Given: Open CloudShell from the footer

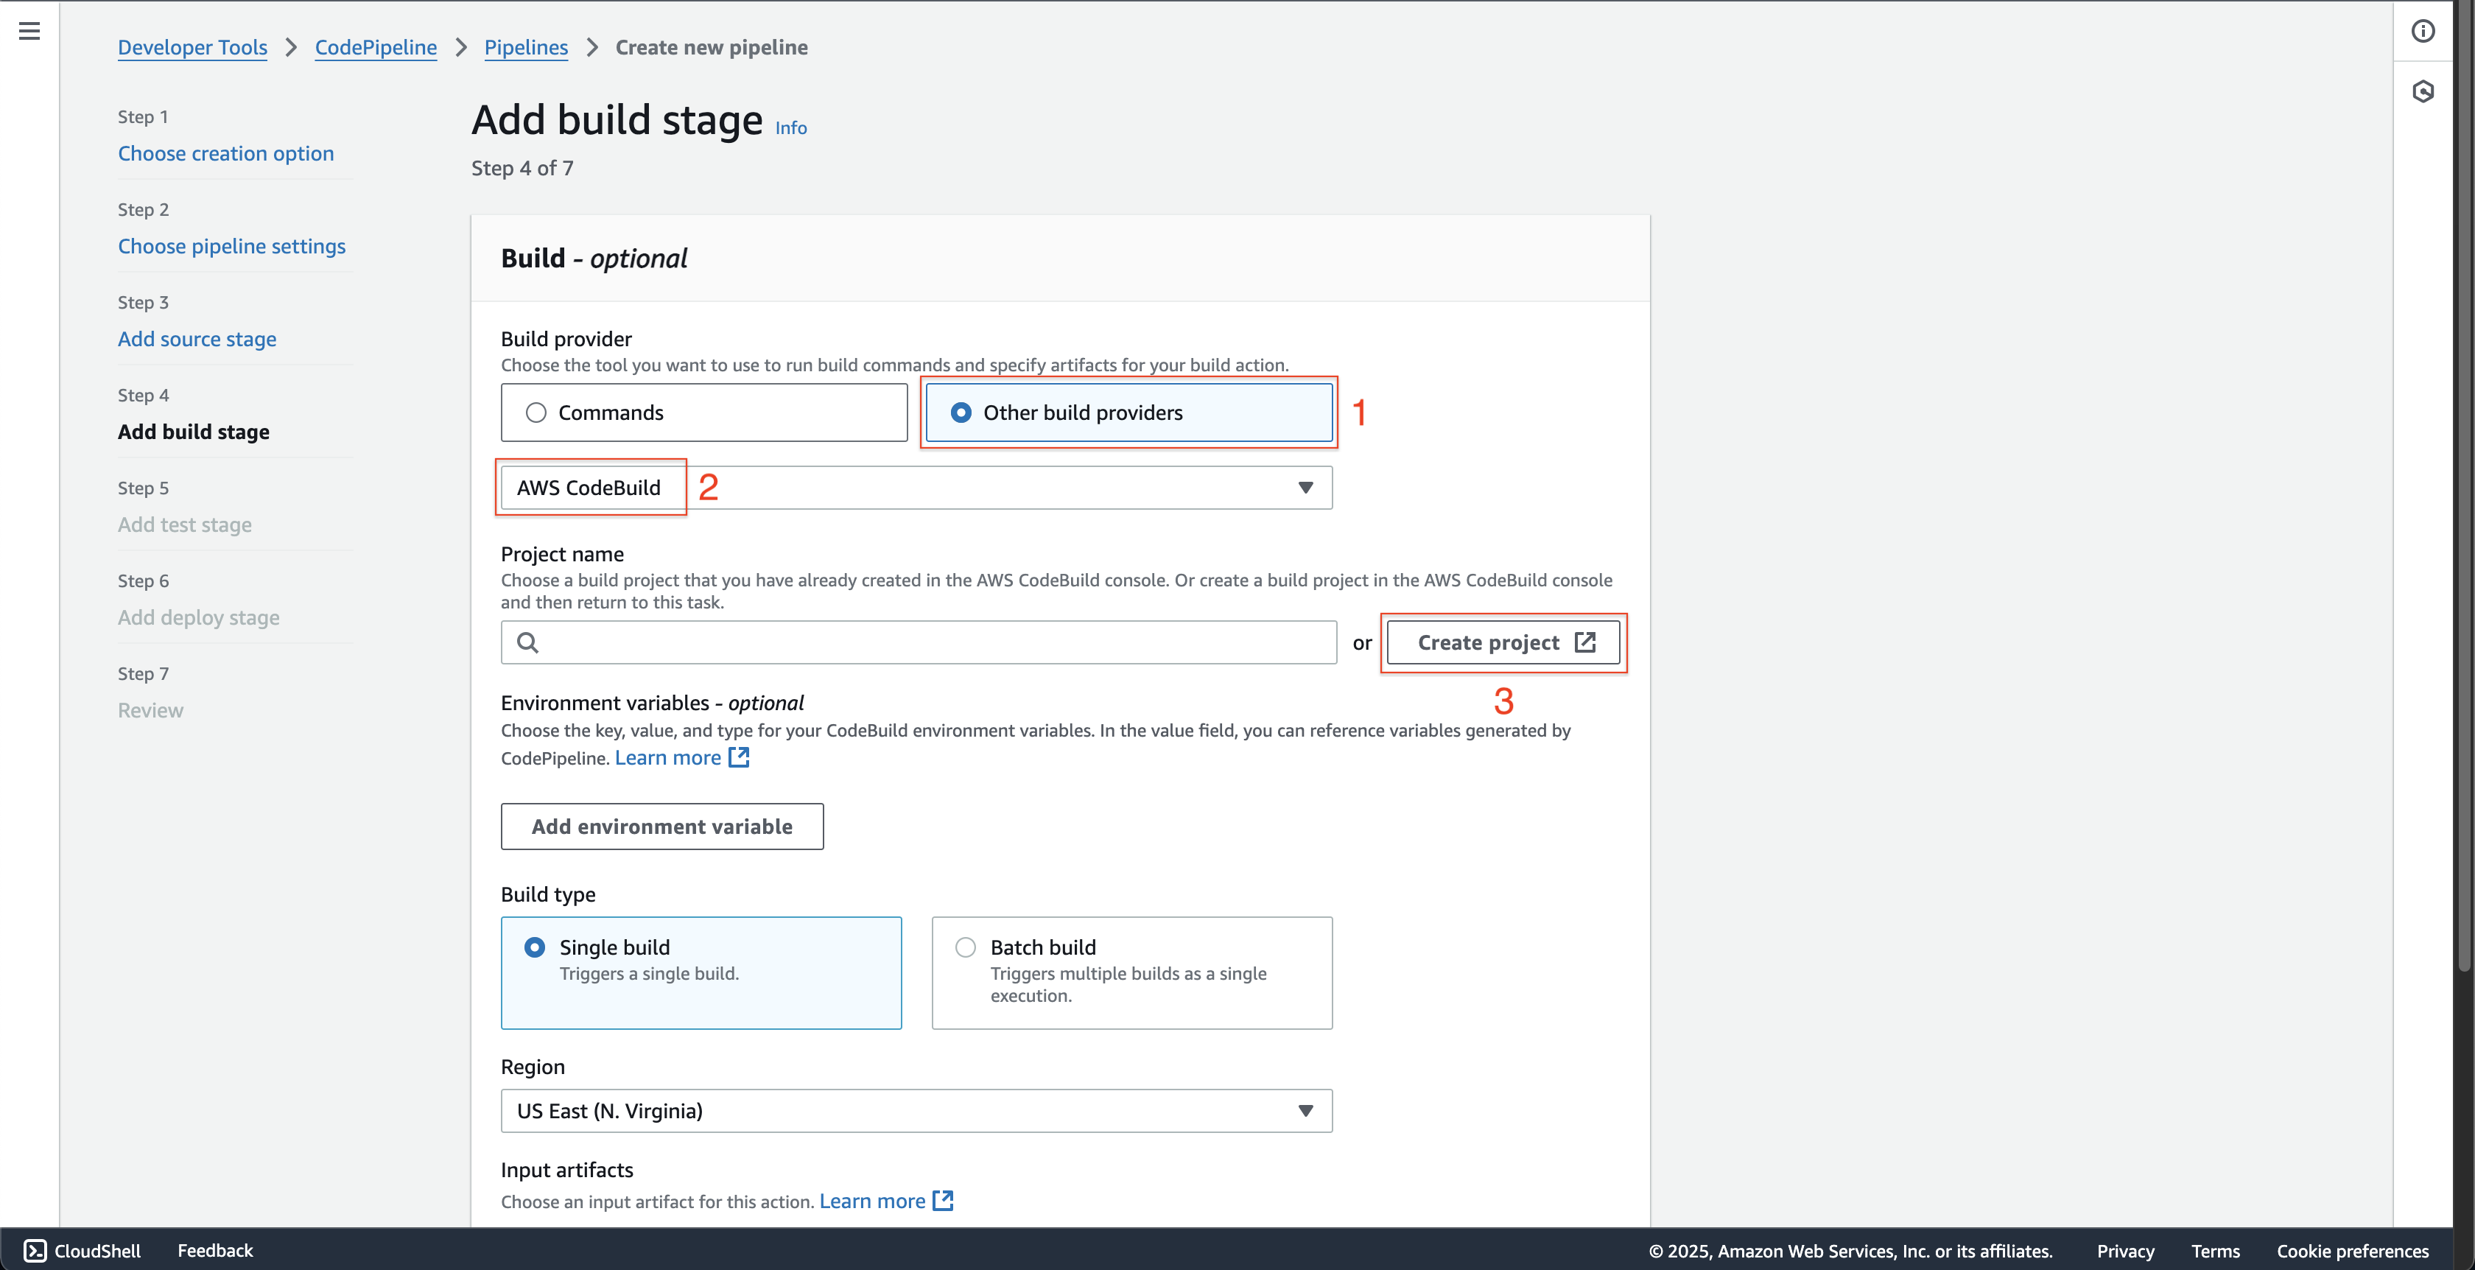Looking at the screenshot, I should tap(82, 1250).
